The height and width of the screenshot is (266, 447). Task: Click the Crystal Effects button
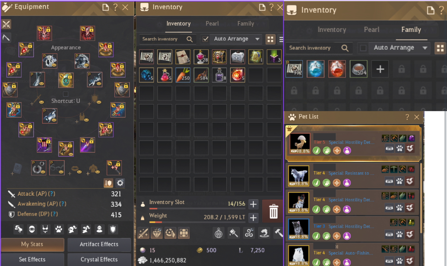pos(99,259)
